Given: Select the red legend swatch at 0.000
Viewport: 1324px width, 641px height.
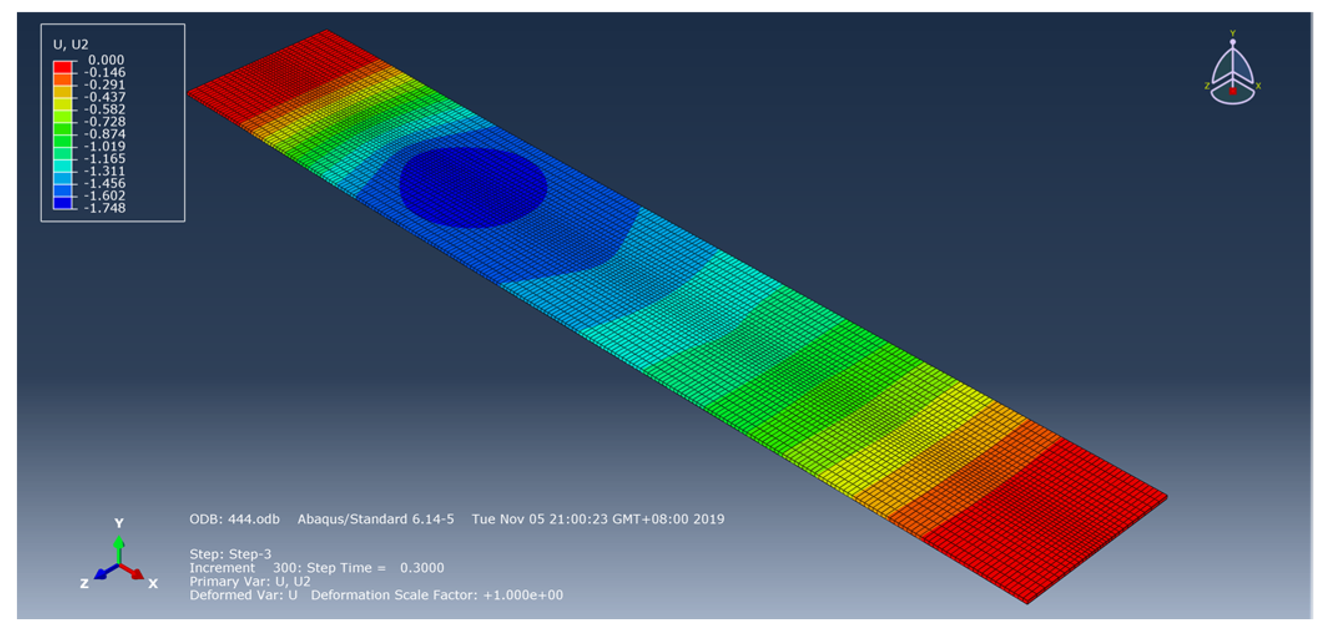Looking at the screenshot, I should pos(62,67).
